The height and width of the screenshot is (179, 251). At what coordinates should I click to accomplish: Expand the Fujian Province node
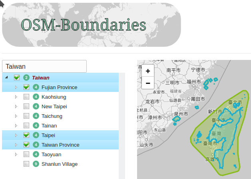(16, 88)
